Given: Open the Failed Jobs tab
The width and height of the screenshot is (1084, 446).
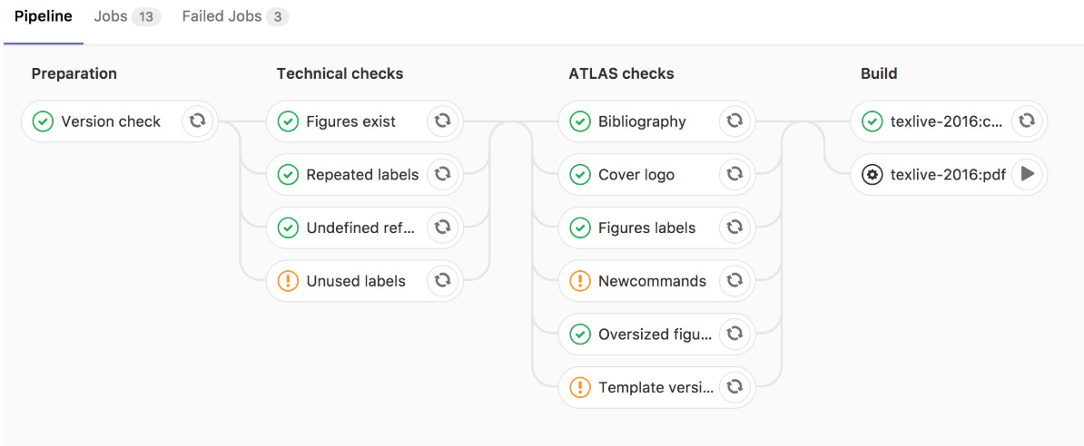Looking at the screenshot, I should pos(236,16).
